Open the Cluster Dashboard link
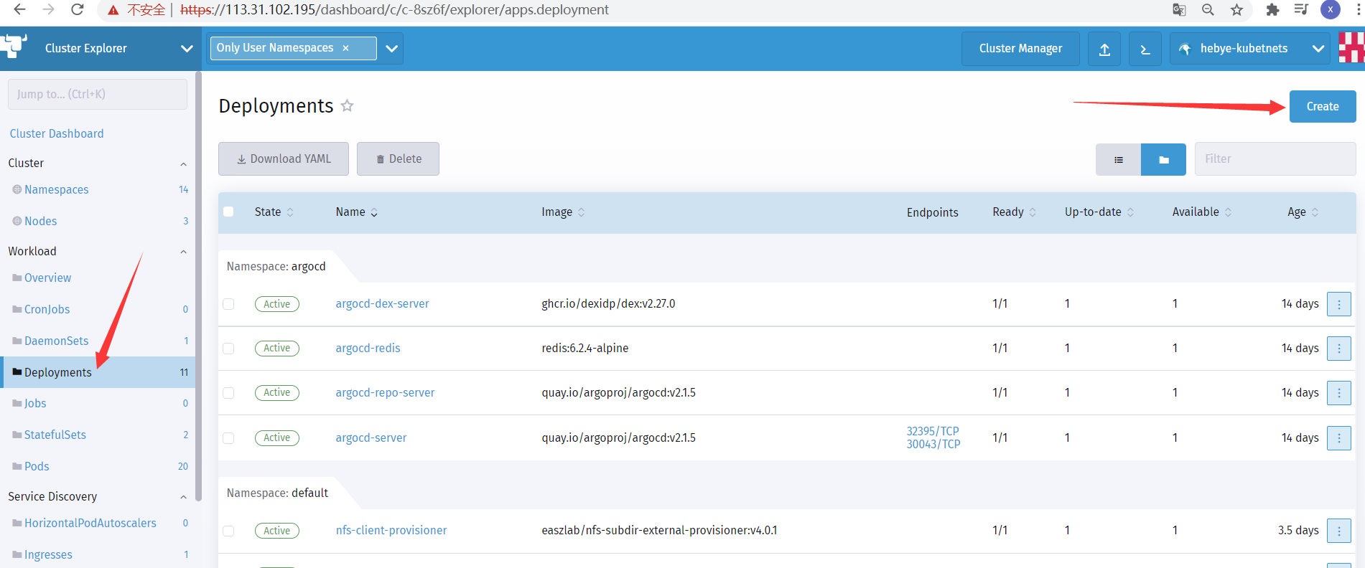1365x568 pixels. click(x=57, y=133)
